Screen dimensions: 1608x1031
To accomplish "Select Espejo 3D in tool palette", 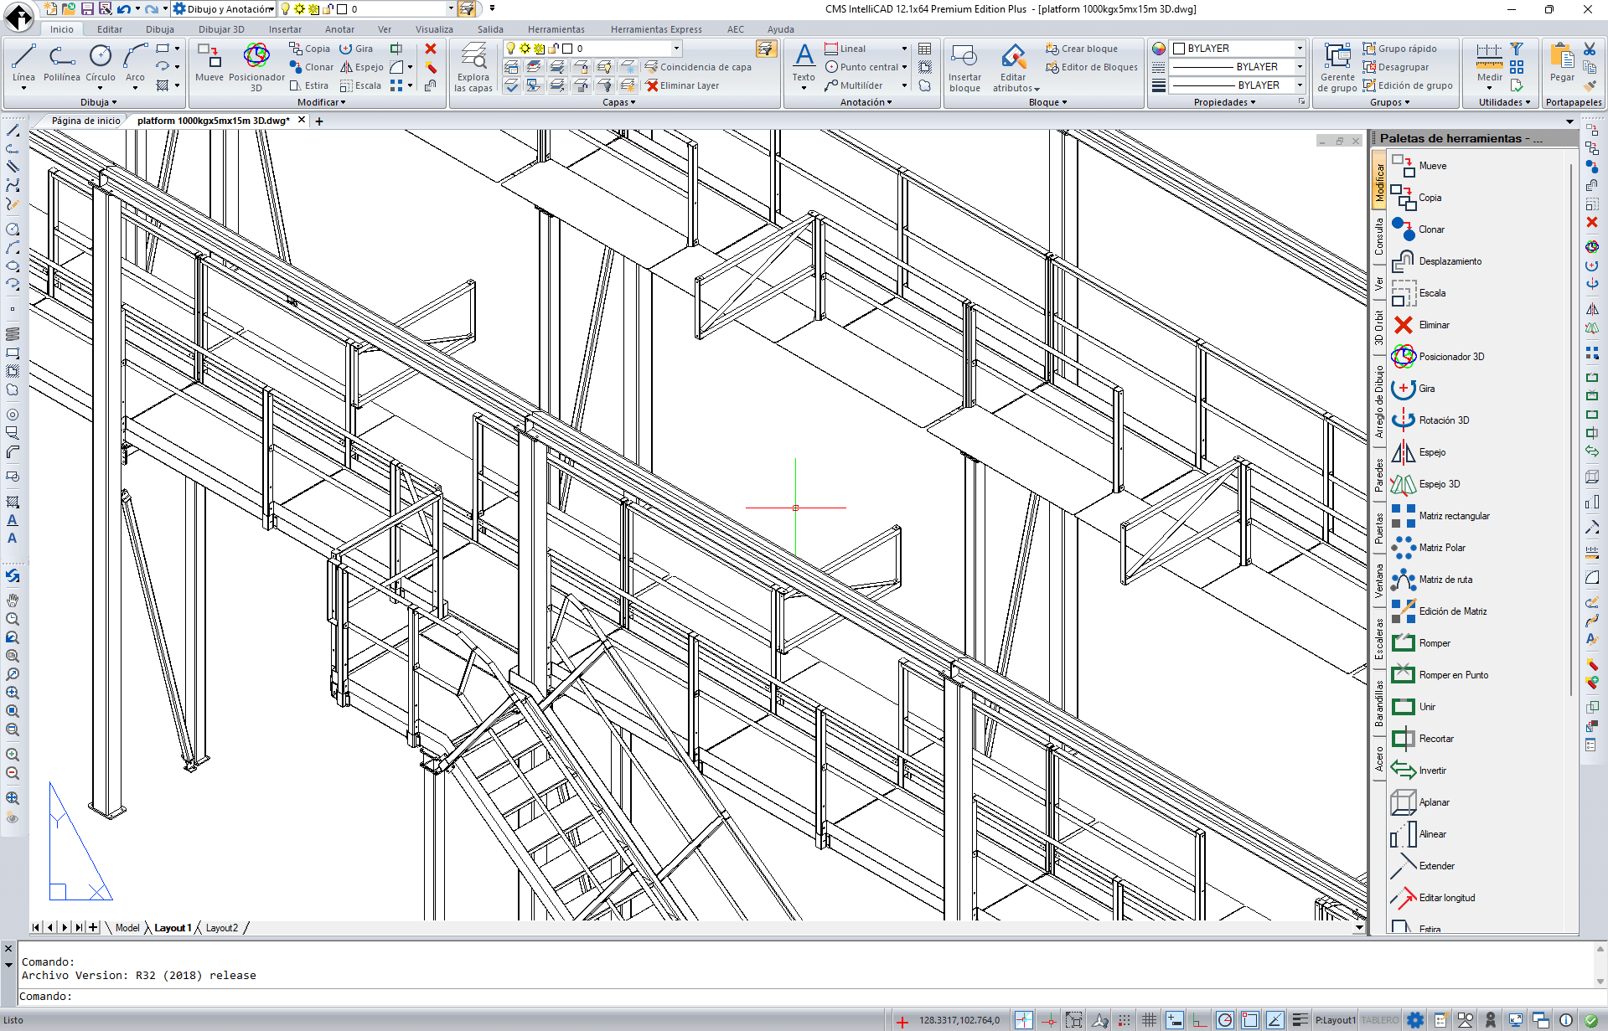I will [1438, 484].
